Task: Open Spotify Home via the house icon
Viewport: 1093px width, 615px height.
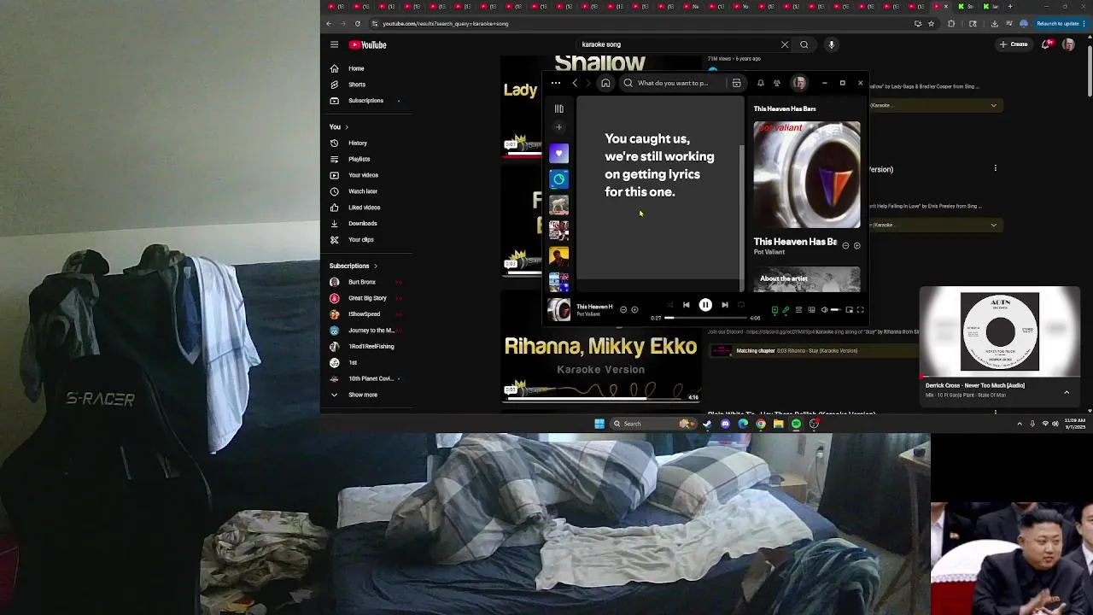Action: coord(605,83)
